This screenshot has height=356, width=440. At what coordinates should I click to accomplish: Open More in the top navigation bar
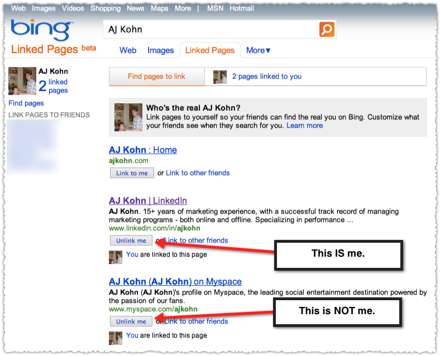(x=183, y=8)
